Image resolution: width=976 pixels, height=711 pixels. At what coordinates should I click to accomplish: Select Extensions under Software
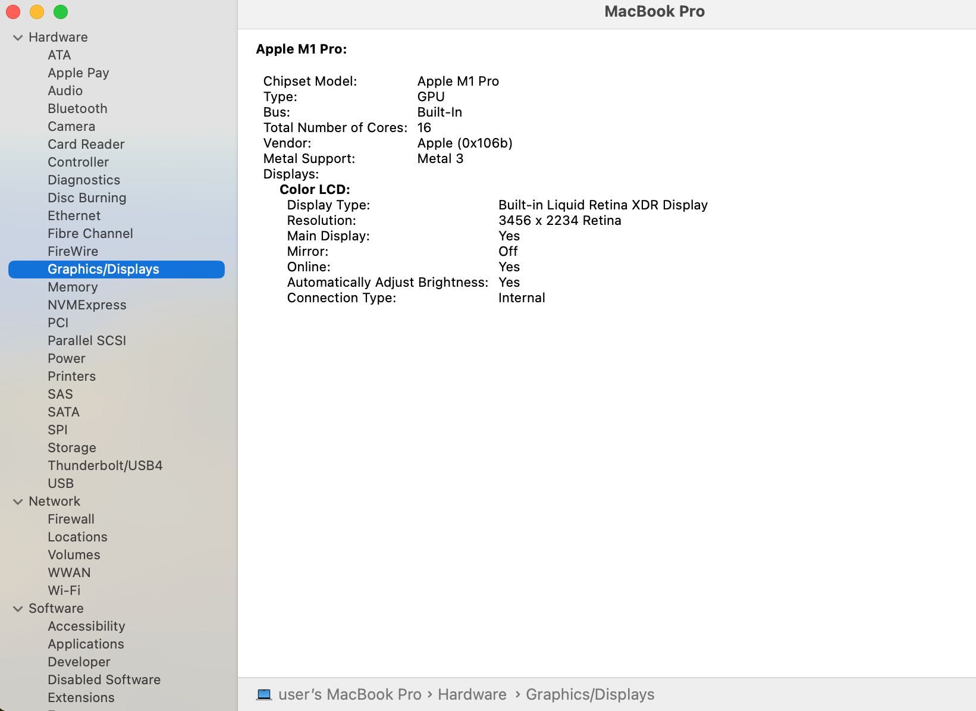tap(81, 697)
